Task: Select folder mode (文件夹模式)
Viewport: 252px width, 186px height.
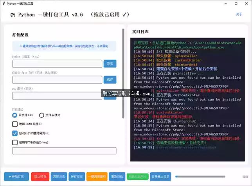Action: (41, 115)
